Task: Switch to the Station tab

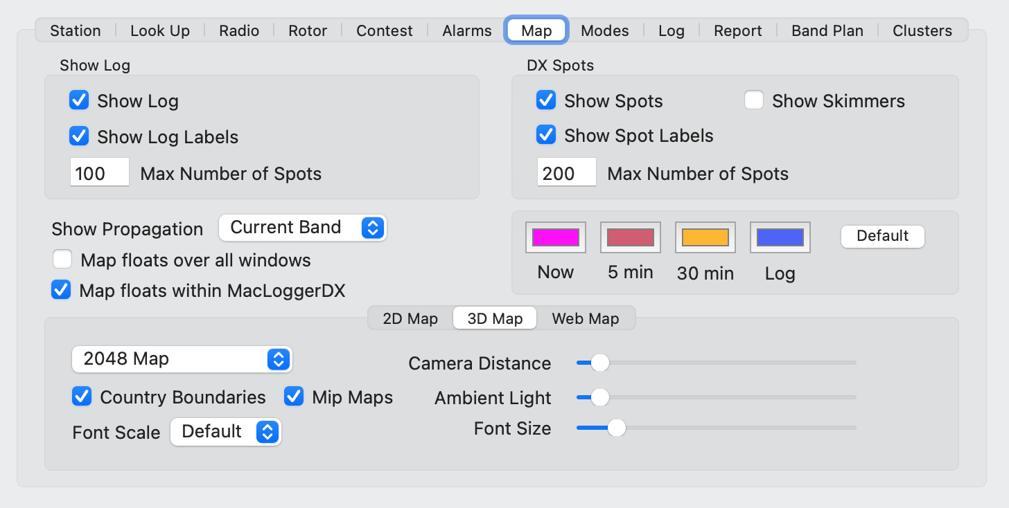Action: pyautogui.click(x=75, y=30)
